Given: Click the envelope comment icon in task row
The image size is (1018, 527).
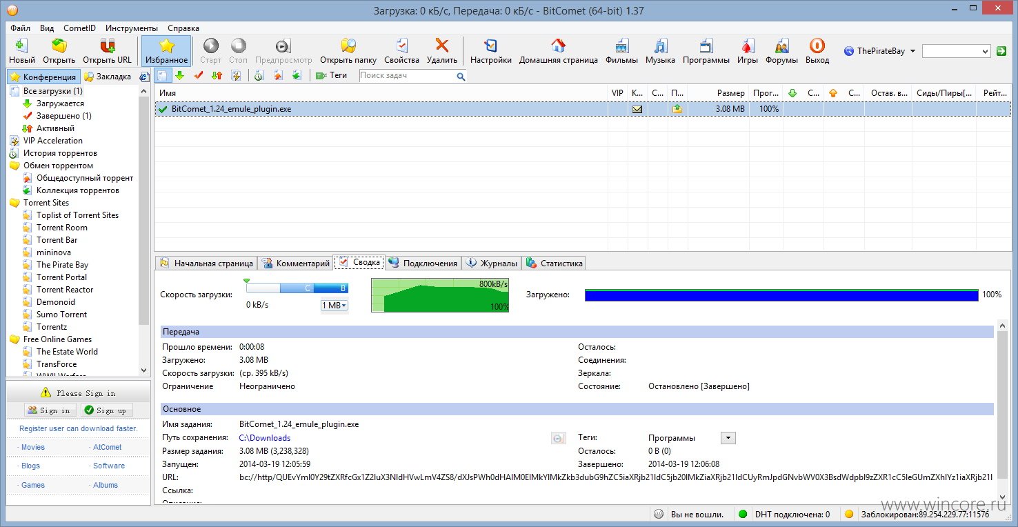Looking at the screenshot, I should click(637, 109).
